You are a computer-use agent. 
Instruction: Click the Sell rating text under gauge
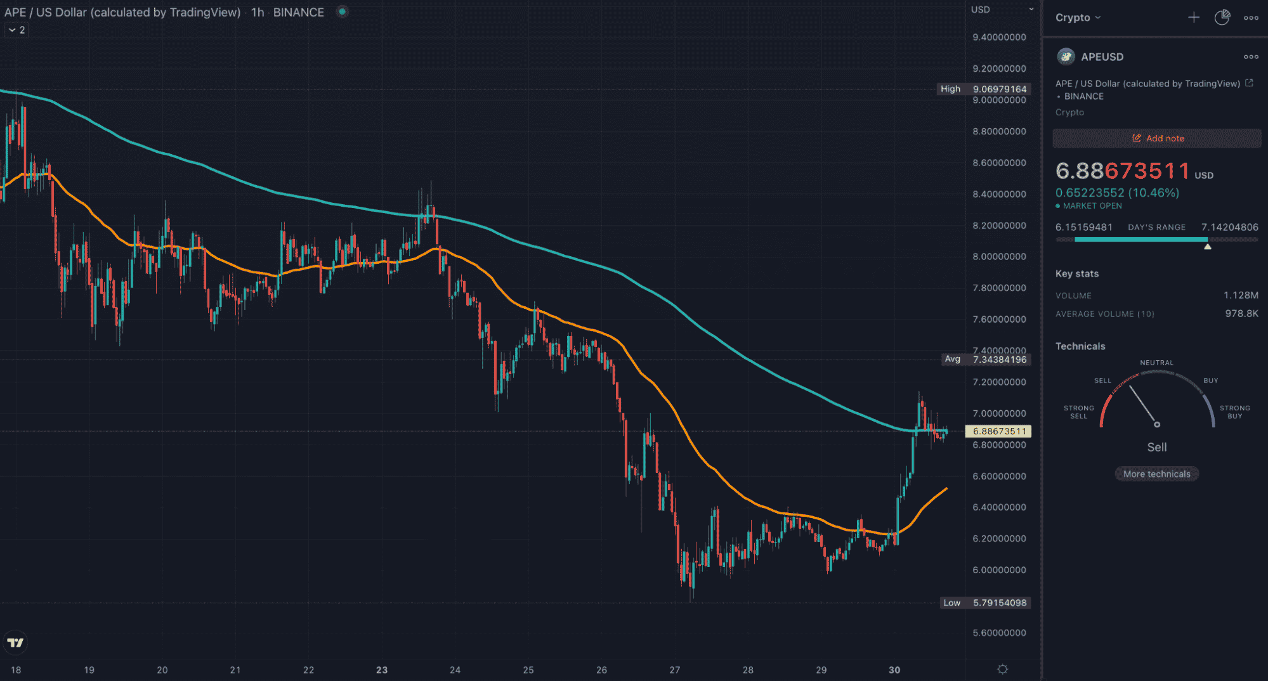[1156, 447]
